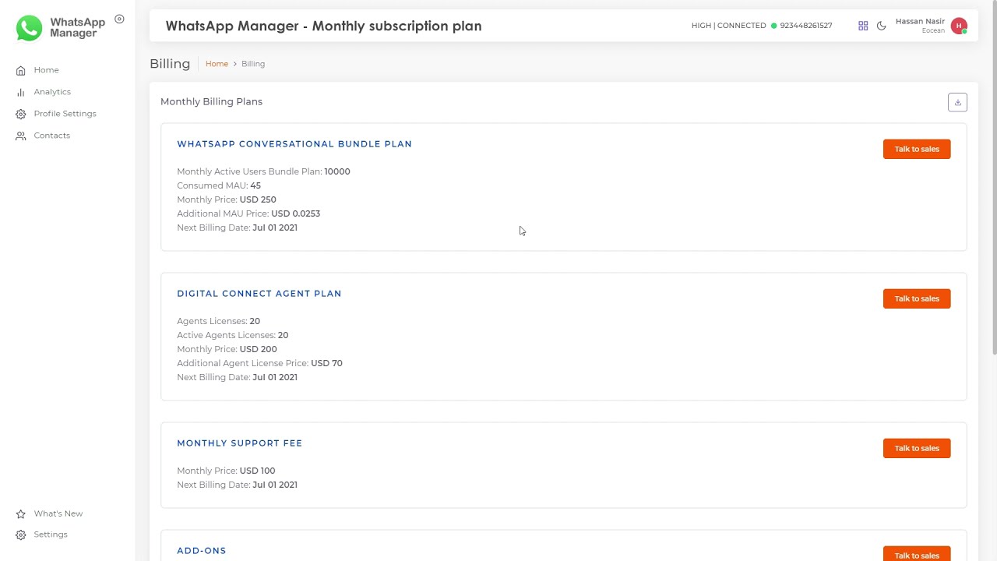The height and width of the screenshot is (561, 997).
Task: Open Settings in the sidebar menu
Action: 51,535
